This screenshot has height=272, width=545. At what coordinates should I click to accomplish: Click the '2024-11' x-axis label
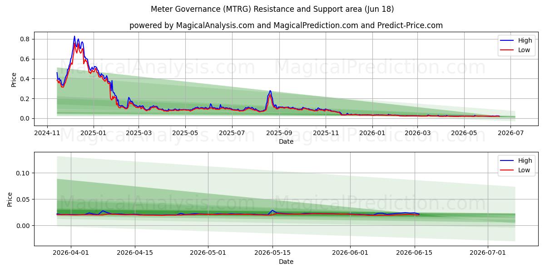point(47,133)
